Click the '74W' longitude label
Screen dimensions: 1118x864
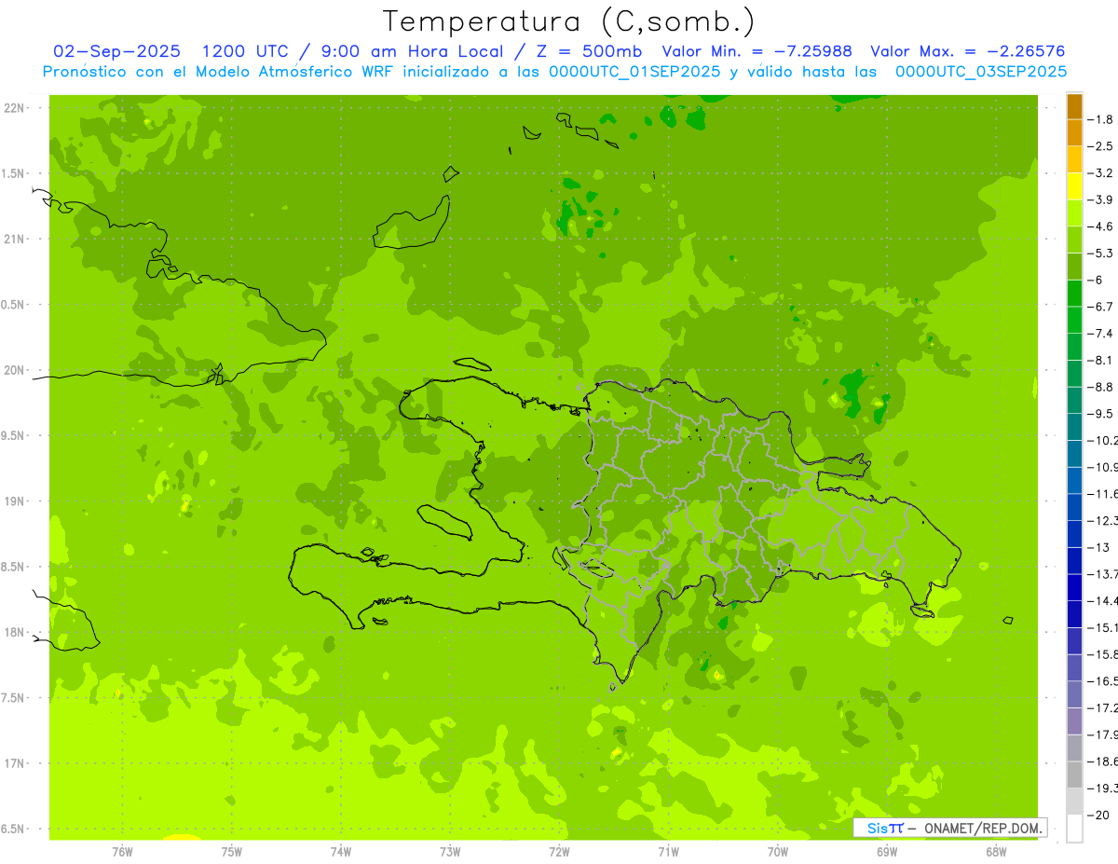340,851
